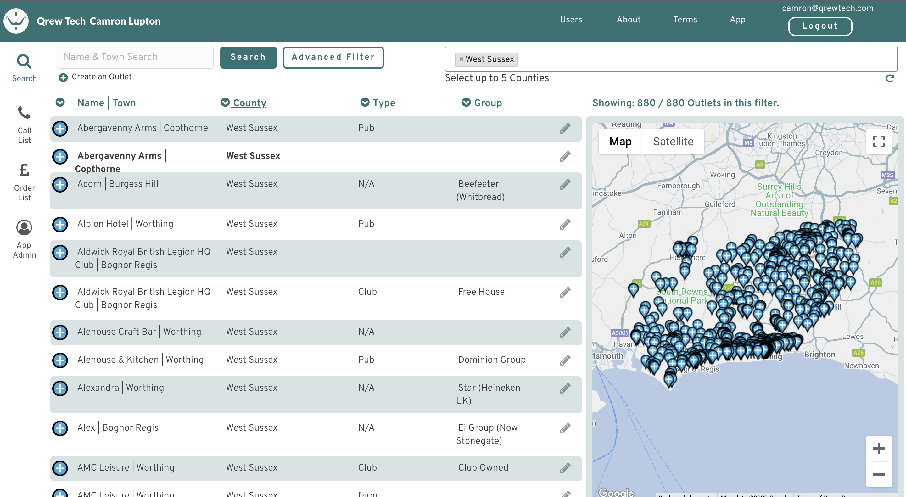Edit Albion Hotel Worthing with pencil icon
The height and width of the screenshot is (497, 906).
(x=565, y=224)
